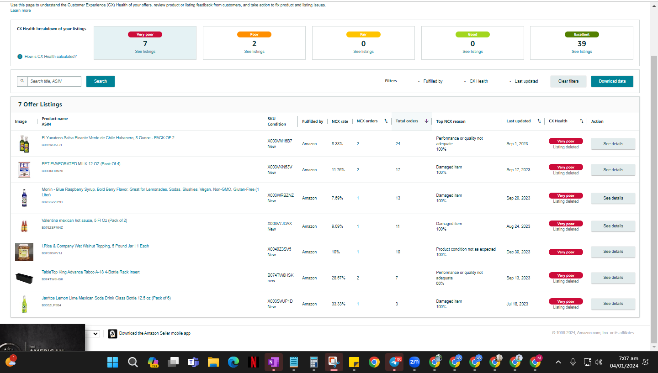This screenshot has width=658, height=373.
Task: Sort listings by NCX orders arrows
Action: point(386,121)
